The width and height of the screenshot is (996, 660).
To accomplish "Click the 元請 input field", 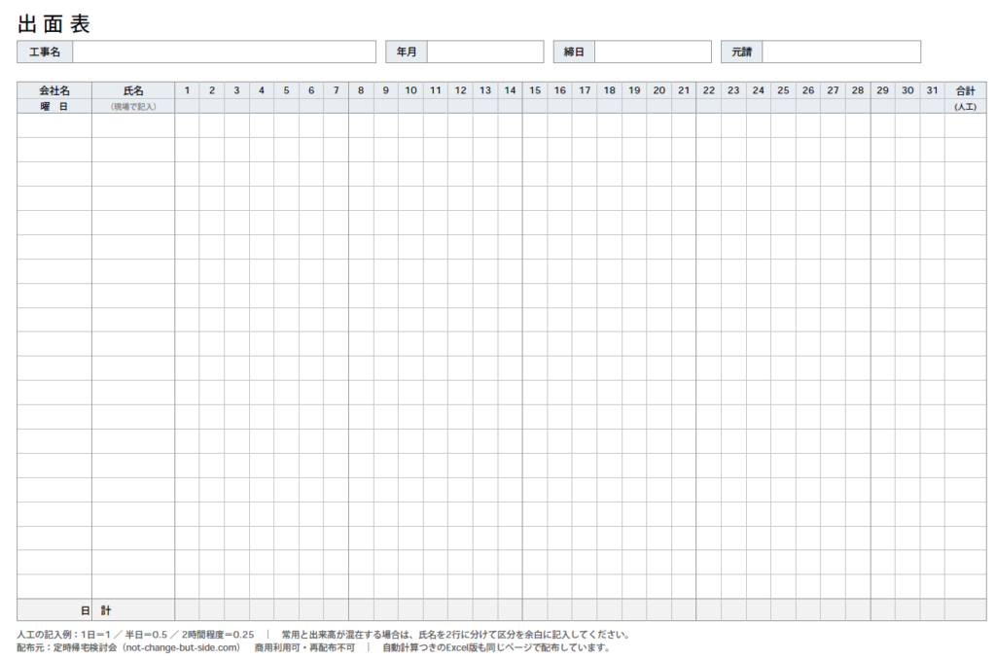I will tap(841, 52).
